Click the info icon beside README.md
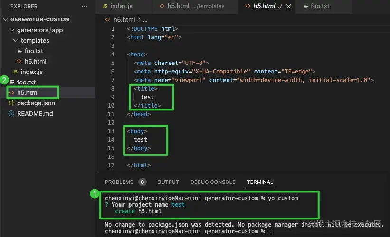The height and width of the screenshot is (237, 390). click(11, 113)
